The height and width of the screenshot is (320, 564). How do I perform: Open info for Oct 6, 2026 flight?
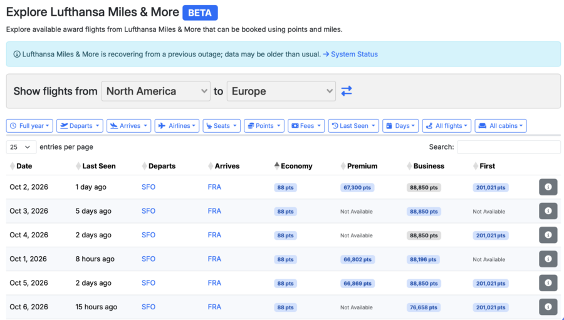[548, 307]
